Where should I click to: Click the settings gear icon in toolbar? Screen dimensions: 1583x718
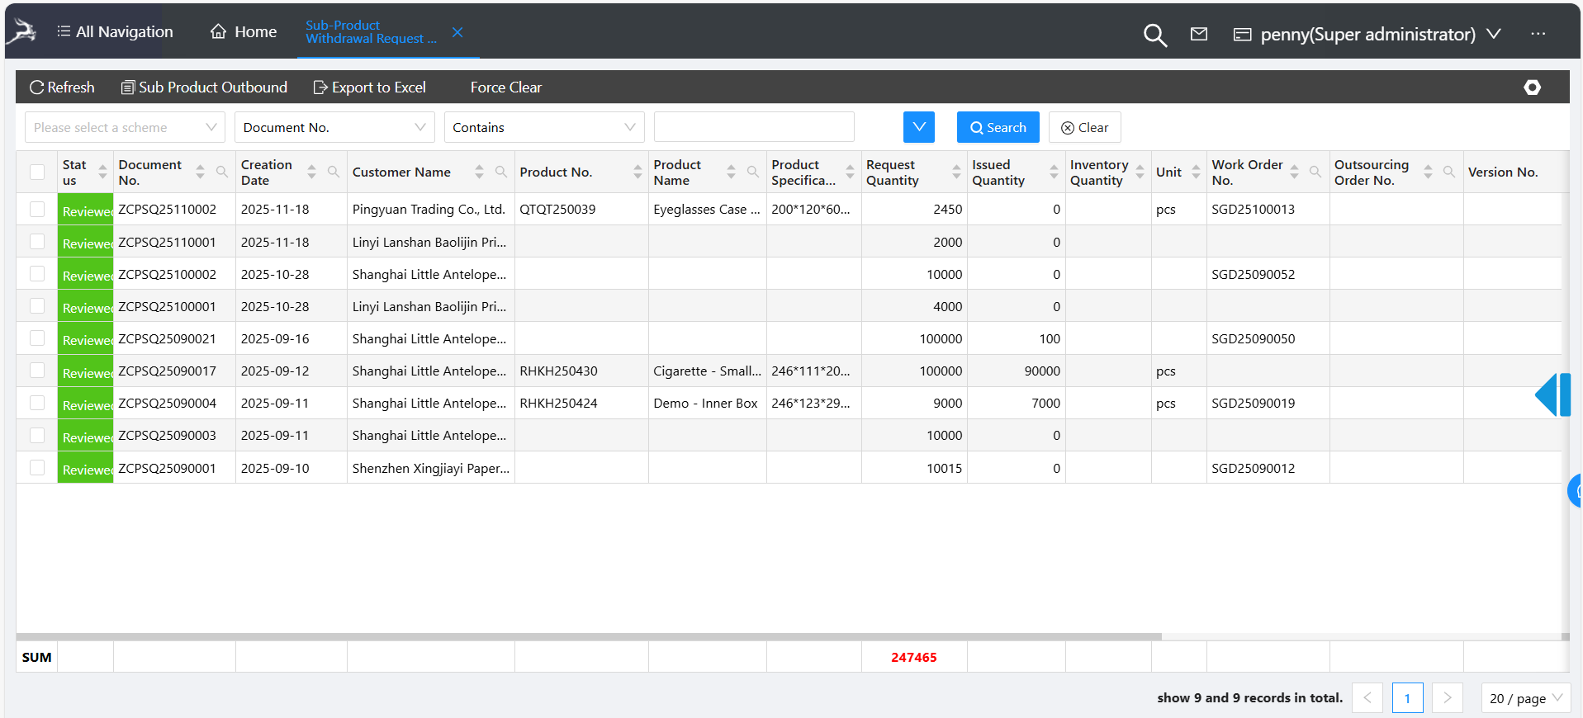click(x=1532, y=87)
